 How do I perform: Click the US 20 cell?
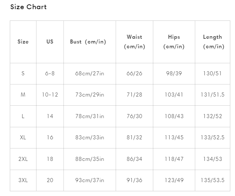pos(50,180)
